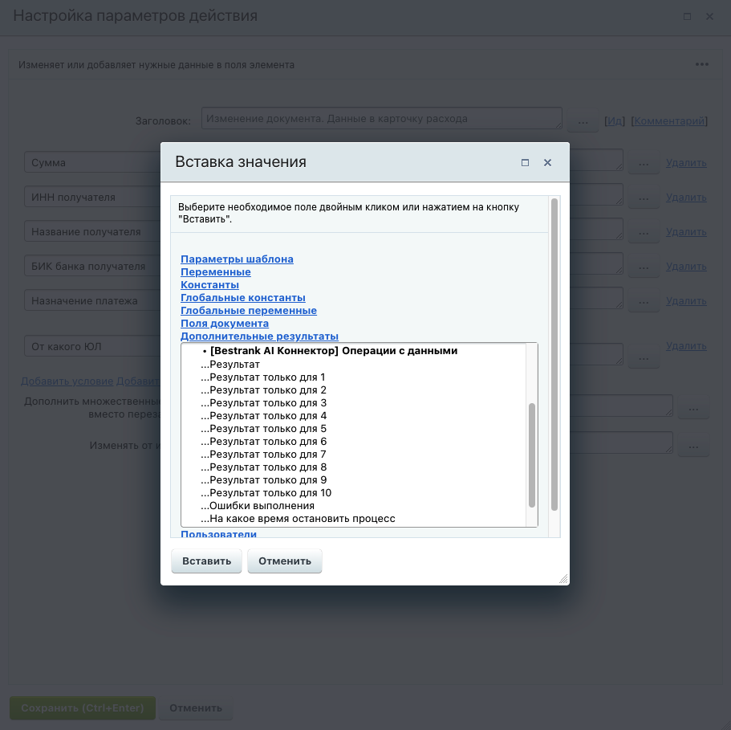Click the "..." button in the ИНН получателя row
Screen dimensions: 731x730
click(643, 198)
